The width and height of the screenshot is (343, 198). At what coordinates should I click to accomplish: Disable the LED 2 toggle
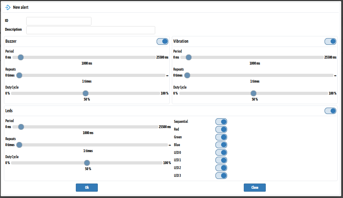(221, 168)
